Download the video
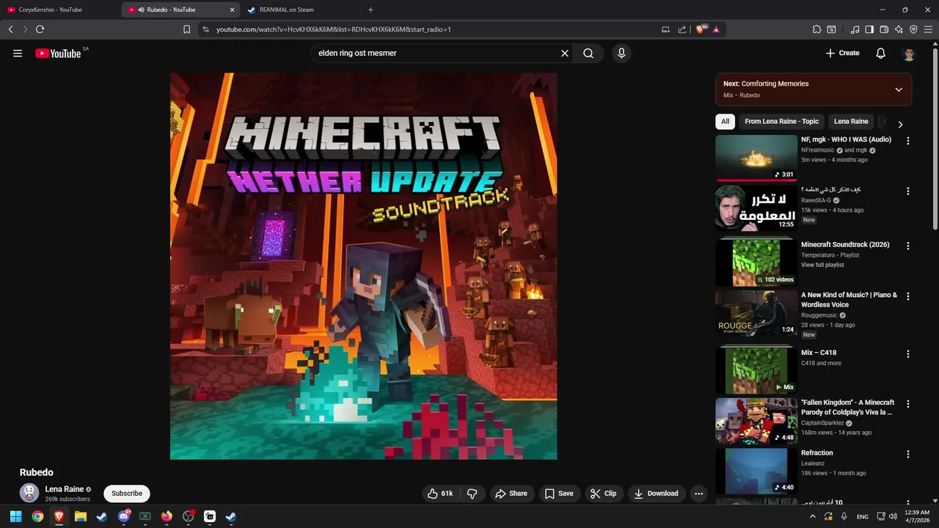Viewport: 939px width, 528px height. (656, 494)
